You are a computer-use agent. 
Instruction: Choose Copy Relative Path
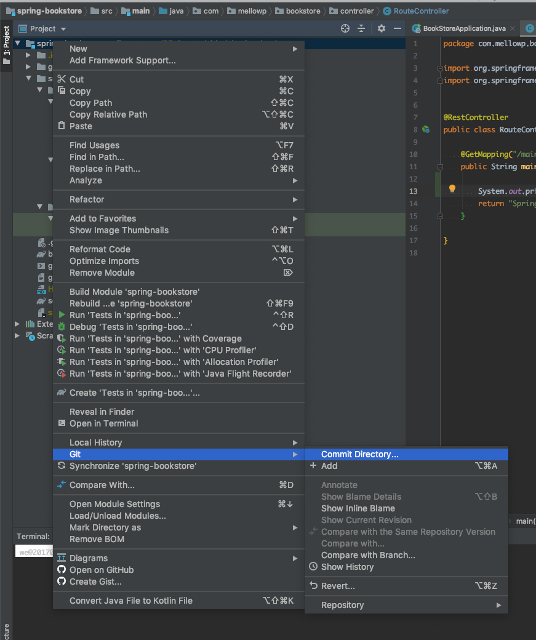point(108,114)
